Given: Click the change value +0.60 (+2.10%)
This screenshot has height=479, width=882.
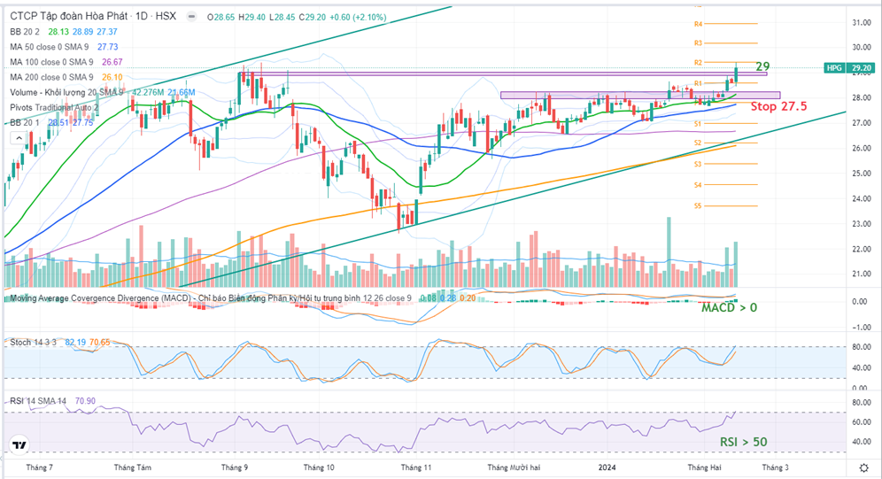Looking at the screenshot, I should coord(359,18).
